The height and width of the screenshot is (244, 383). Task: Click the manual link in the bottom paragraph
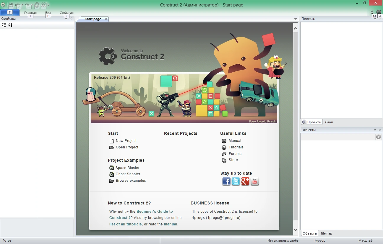tap(171, 224)
